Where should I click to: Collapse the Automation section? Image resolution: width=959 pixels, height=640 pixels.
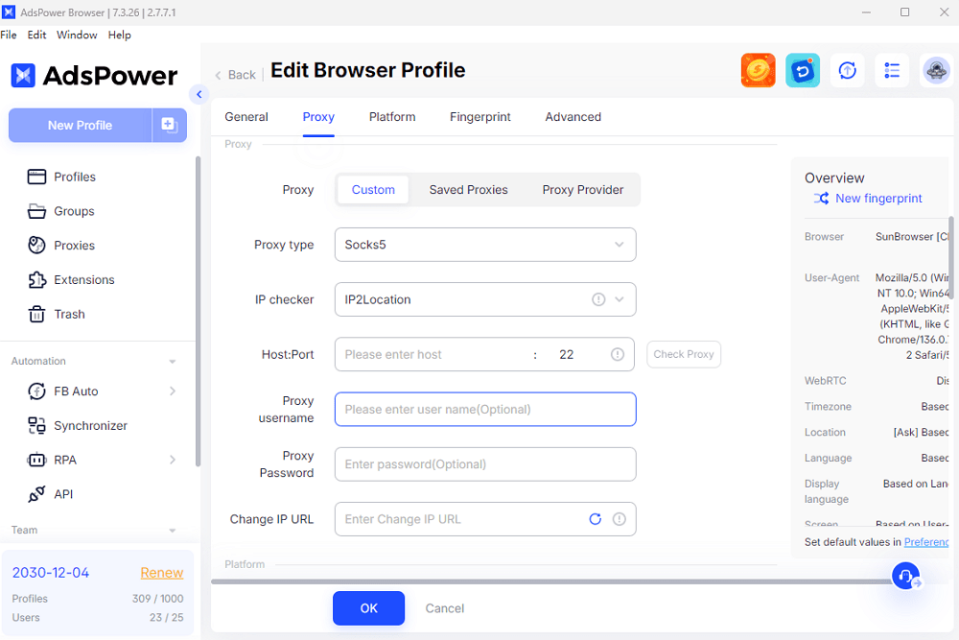(173, 362)
